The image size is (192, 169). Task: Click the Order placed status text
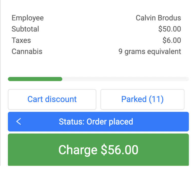pos(110,122)
